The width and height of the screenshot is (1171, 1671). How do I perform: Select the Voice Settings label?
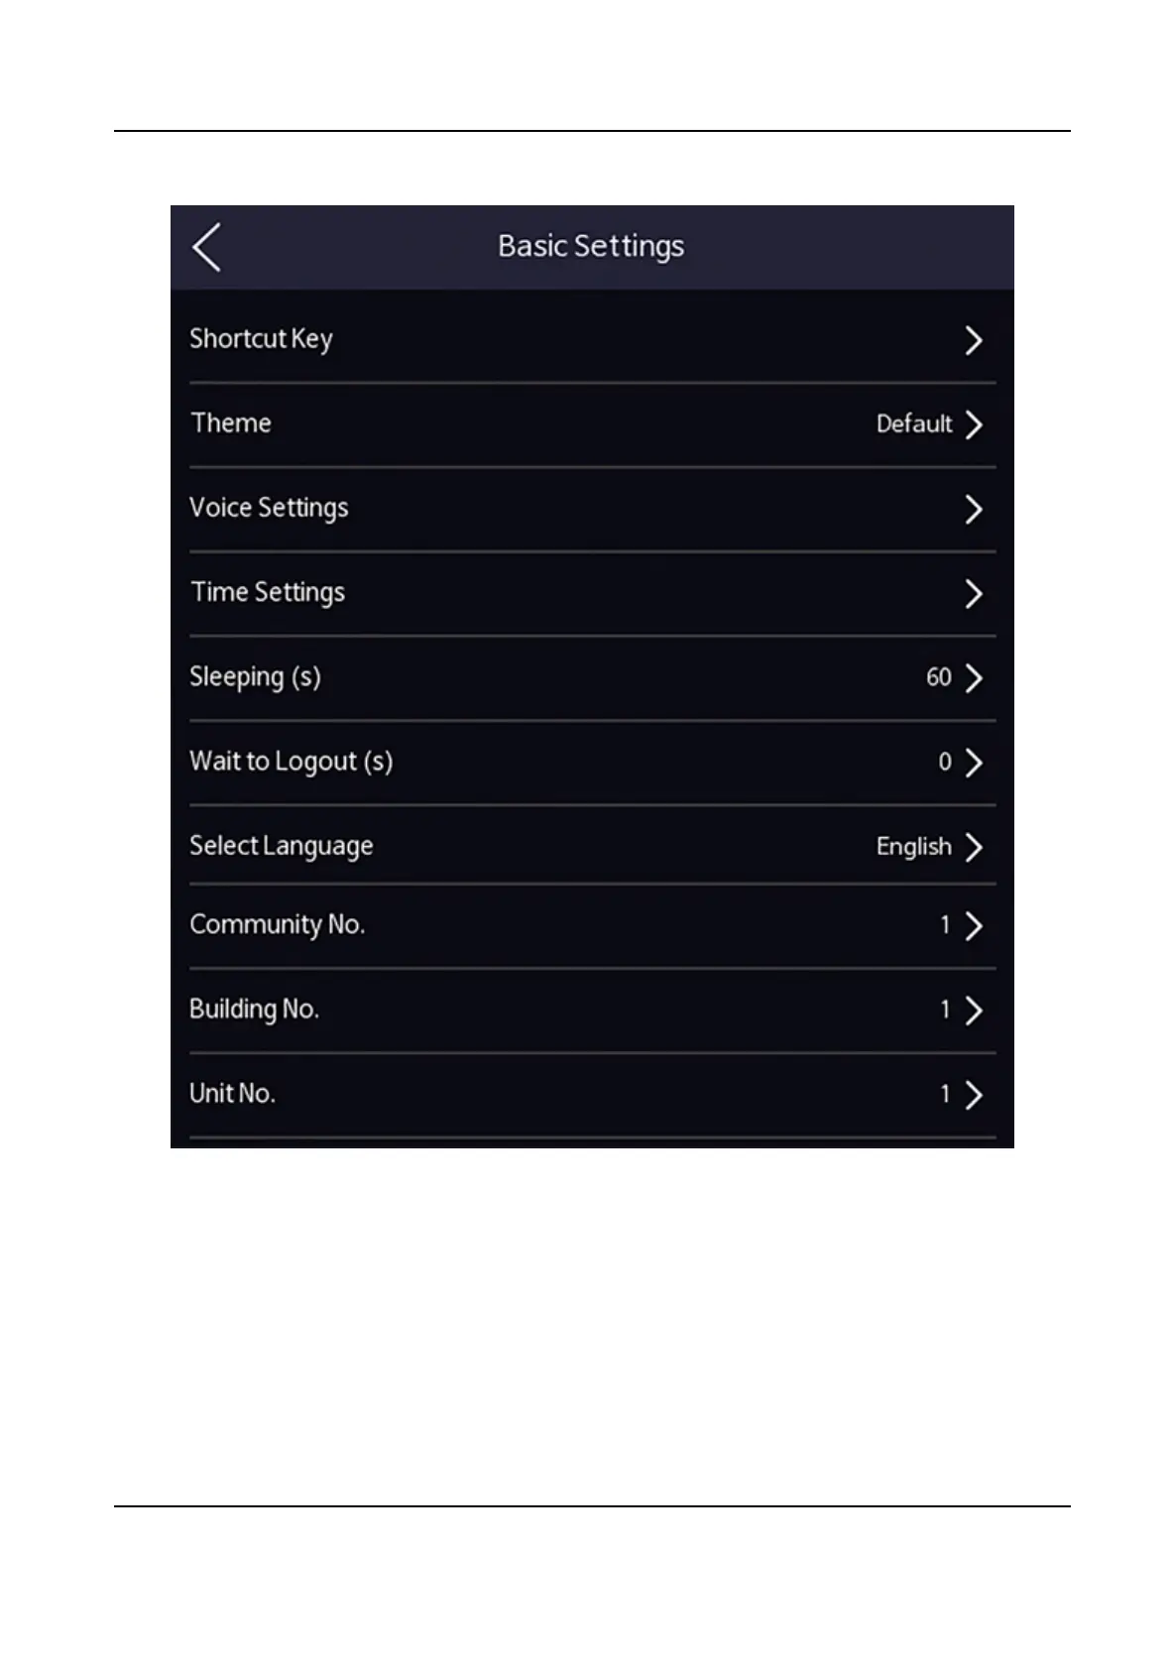click(269, 508)
